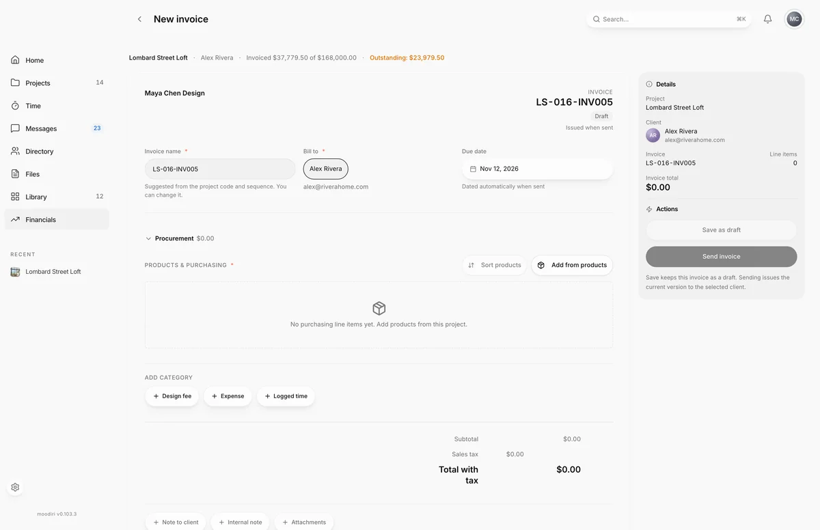820x530 pixels.
Task: Open Sort products options
Action: pyautogui.click(x=494, y=265)
